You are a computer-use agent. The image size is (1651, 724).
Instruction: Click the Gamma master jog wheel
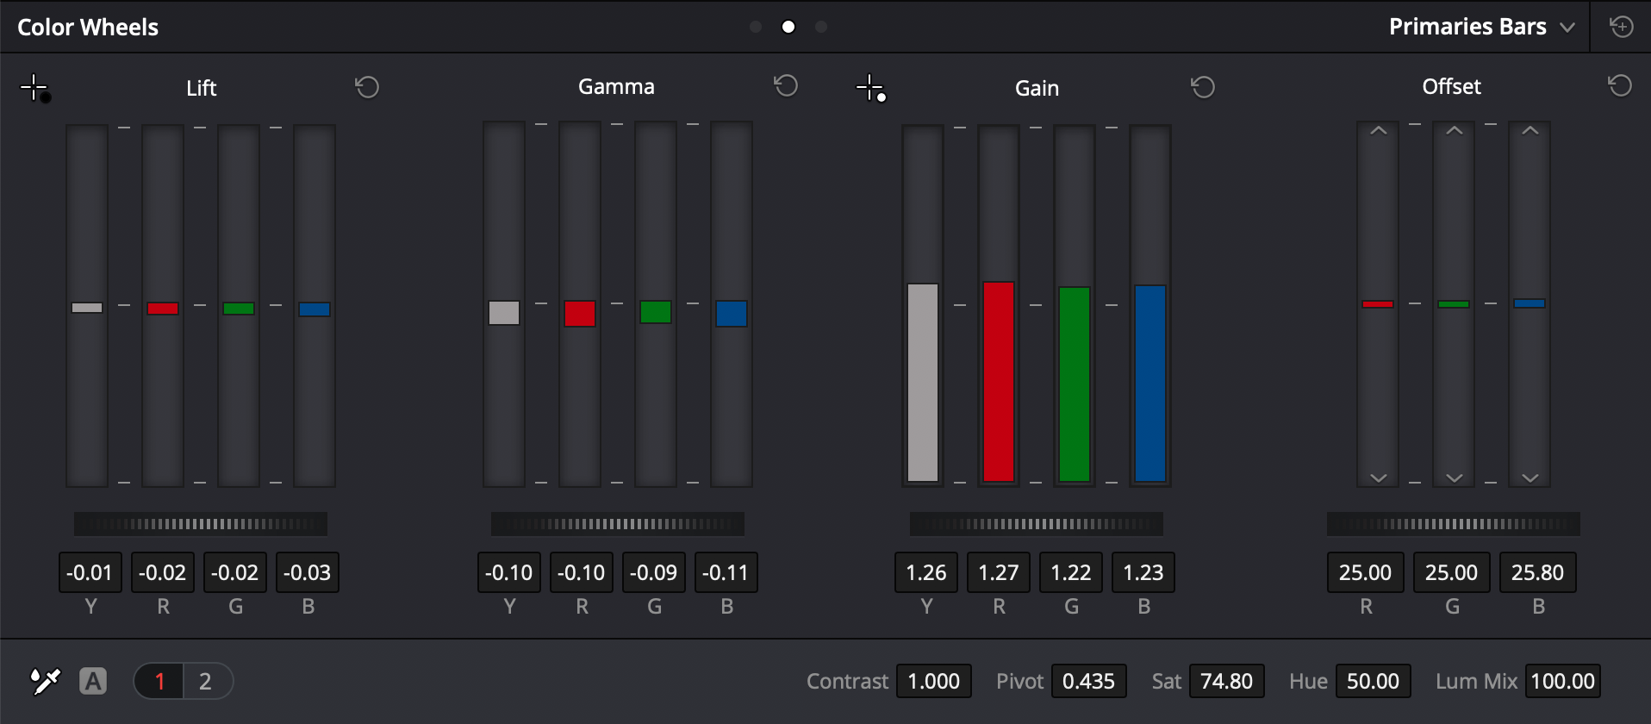coord(618,523)
